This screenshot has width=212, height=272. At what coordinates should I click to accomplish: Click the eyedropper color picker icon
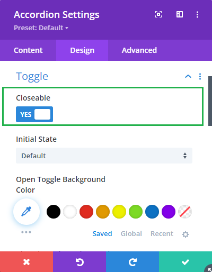point(26,212)
